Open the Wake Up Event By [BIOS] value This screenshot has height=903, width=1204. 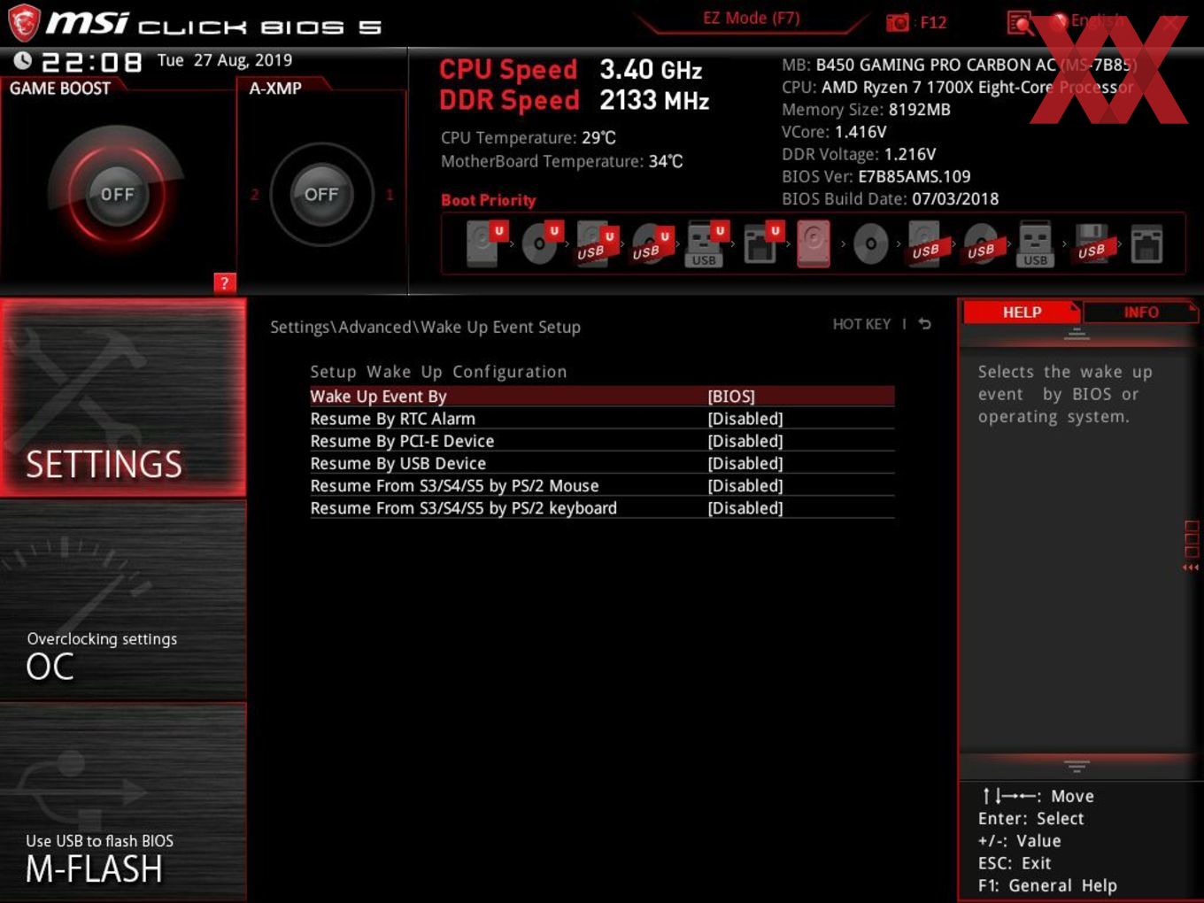(731, 396)
